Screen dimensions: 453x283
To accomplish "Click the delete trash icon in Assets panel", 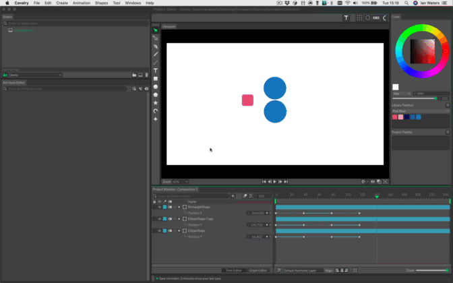I will click(x=146, y=75).
